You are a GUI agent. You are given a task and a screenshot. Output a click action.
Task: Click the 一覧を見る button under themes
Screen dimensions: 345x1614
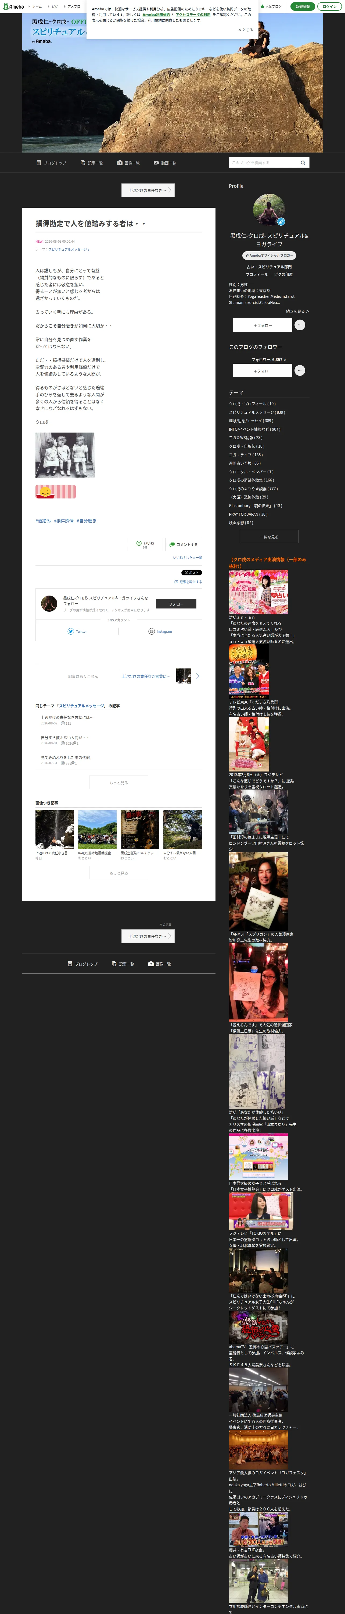point(269,537)
